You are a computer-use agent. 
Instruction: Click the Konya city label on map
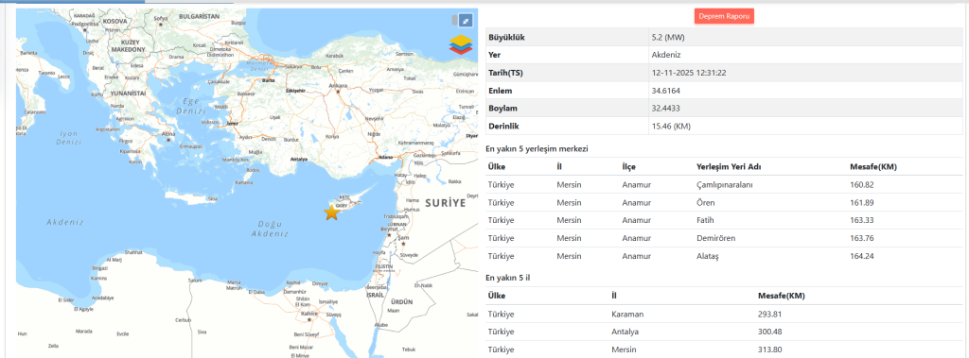click(x=332, y=136)
